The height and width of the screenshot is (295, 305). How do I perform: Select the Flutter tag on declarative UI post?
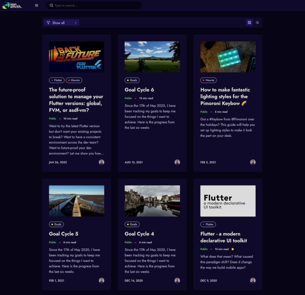pos(208,224)
